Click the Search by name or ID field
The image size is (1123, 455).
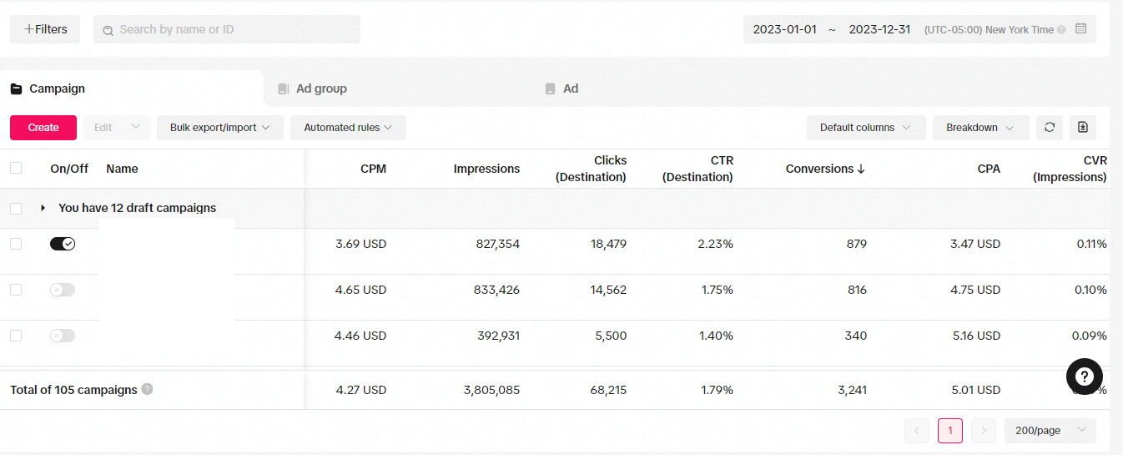pyautogui.click(x=227, y=29)
